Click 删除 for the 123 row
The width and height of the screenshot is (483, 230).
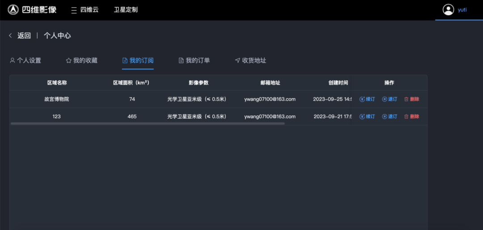point(411,116)
